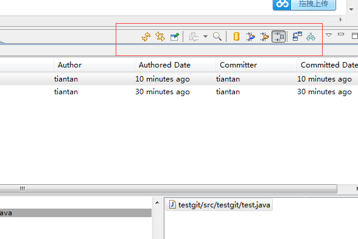Click the up arrow of the lower-left pane scrollbar

(x=157, y=203)
